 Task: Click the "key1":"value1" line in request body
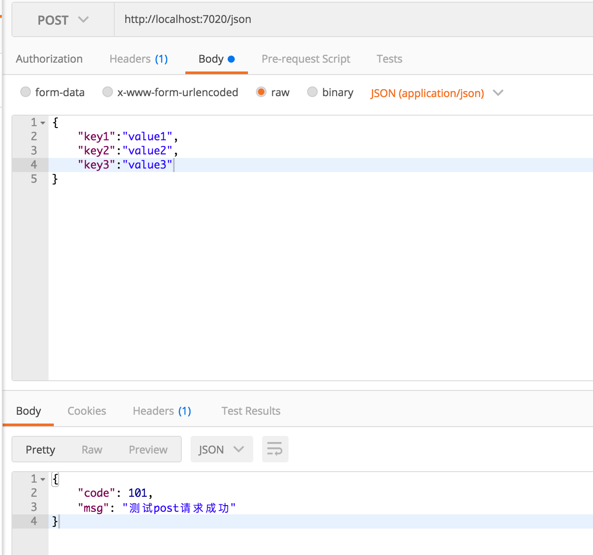click(128, 136)
